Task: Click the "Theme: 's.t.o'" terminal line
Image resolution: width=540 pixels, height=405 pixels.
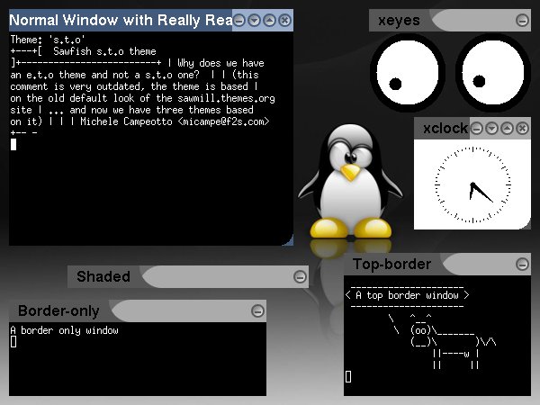Action: (x=48, y=40)
